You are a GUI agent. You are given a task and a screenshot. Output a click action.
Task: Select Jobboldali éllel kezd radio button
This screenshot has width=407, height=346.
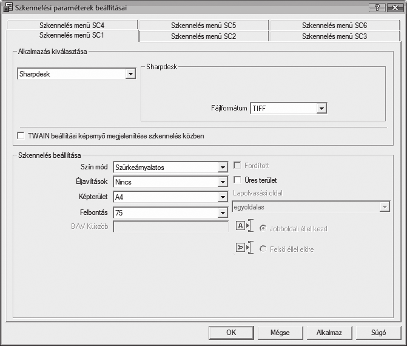[x=263, y=228]
